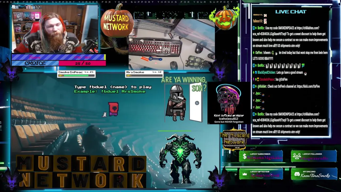This screenshot has height=192, width=341.
Task: Click 'Type !bduel <name> to play' text
Action: pos(113,87)
